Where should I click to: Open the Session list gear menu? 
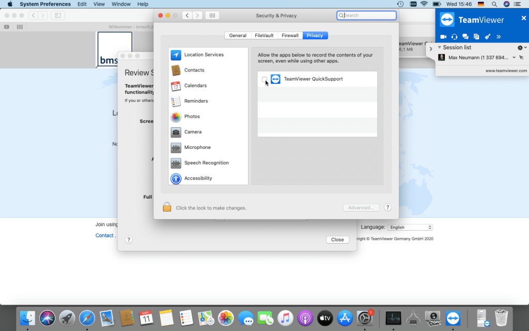click(x=522, y=48)
